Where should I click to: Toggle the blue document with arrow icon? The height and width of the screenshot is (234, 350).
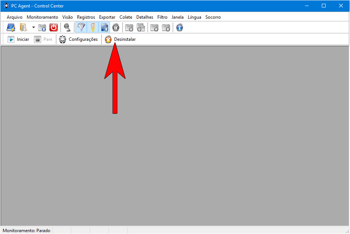coord(104,28)
